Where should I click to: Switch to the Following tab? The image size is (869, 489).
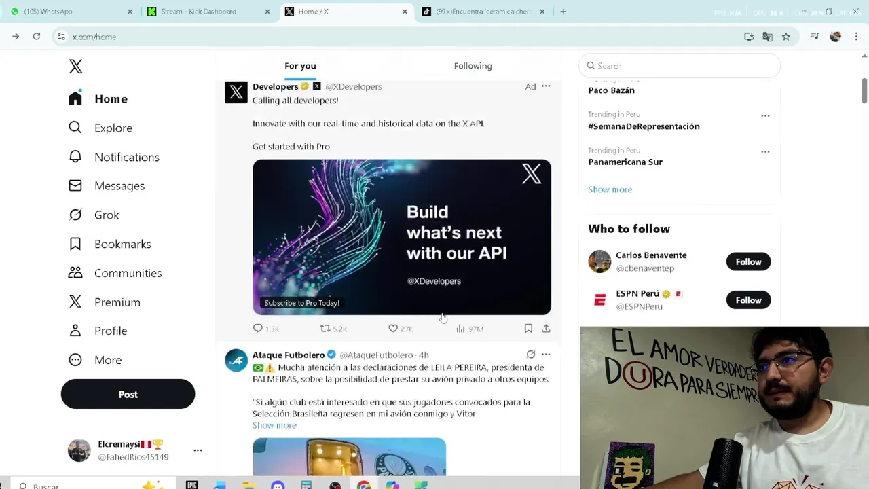click(x=473, y=66)
